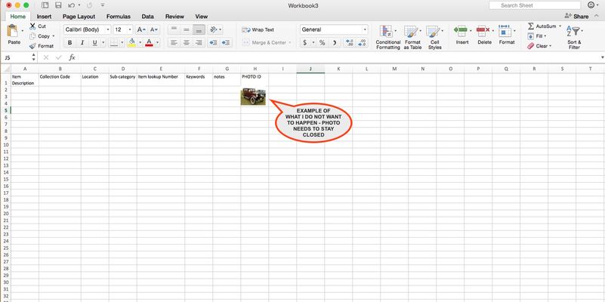
Task: Increase font size with the larger A icon
Action: coord(141,29)
